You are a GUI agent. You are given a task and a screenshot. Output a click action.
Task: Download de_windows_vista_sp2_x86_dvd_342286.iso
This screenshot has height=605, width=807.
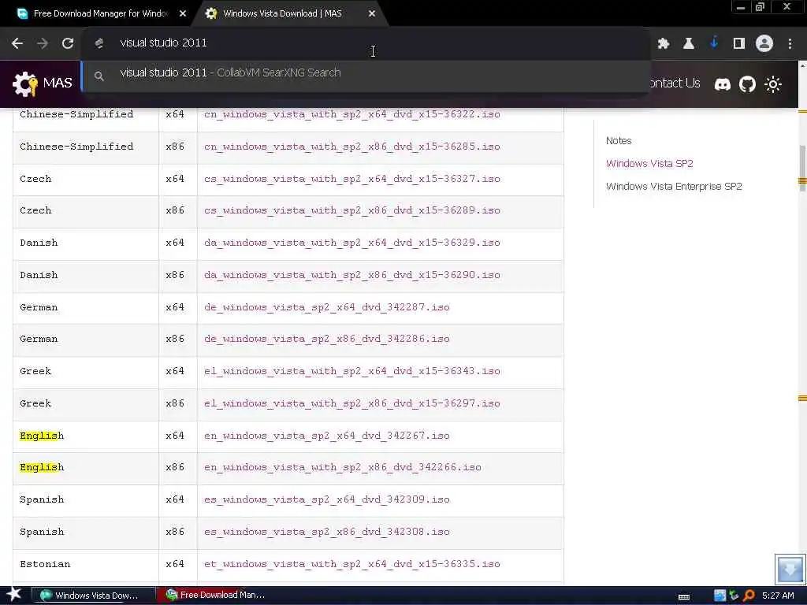[x=327, y=339]
